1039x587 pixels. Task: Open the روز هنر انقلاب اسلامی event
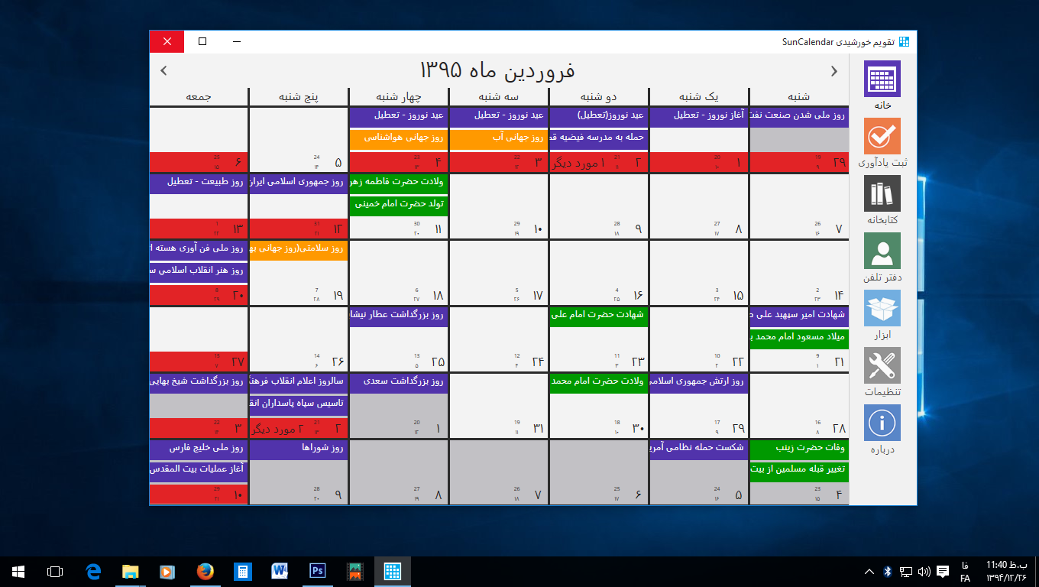point(198,271)
